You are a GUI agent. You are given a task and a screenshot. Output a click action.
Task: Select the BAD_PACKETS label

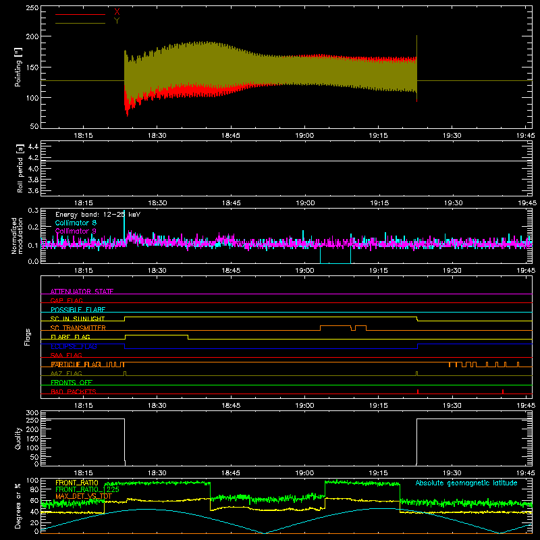74,391
